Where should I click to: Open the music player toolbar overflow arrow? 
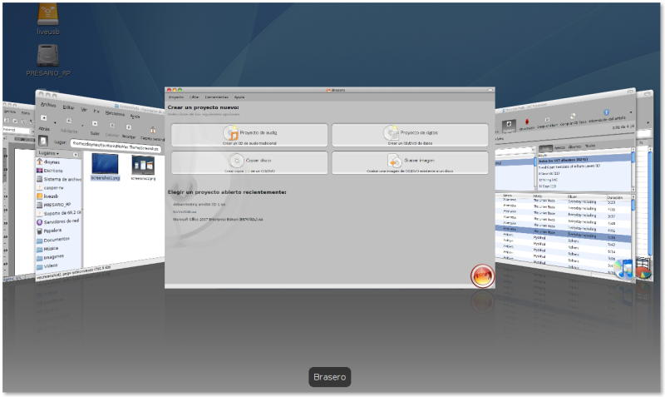[x=631, y=112]
